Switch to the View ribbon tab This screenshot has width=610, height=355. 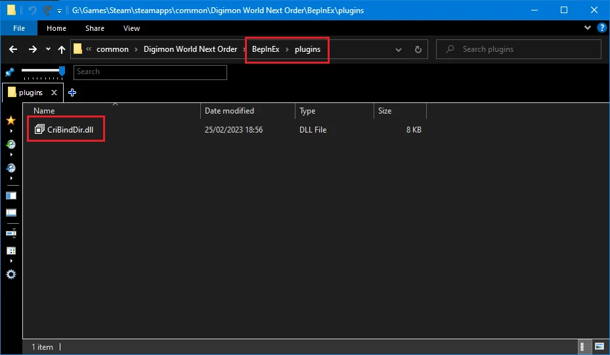point(131,28)
